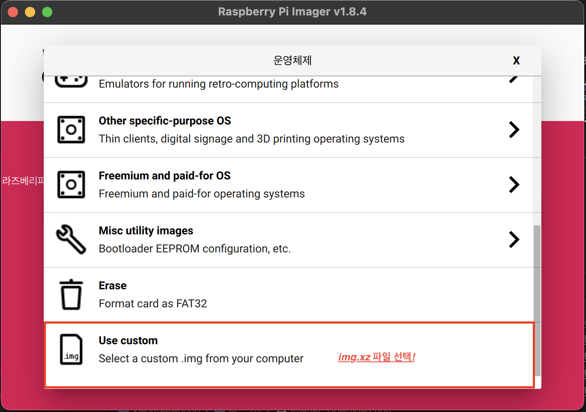Expand Other specific-purpose OS with its chevron
Image resolution: width=586 pixels, height=412 pixels.
514,130
